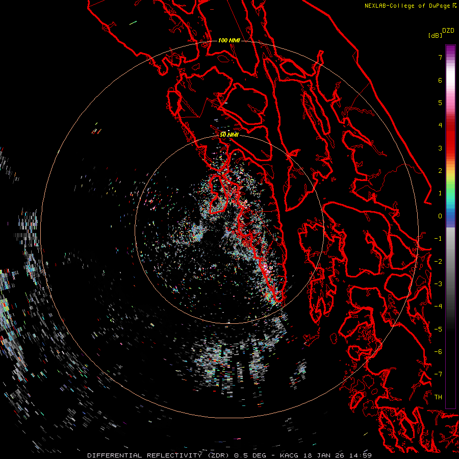Click the 50 NMI range ring label
459x459 pixels.
click(229, 135)
